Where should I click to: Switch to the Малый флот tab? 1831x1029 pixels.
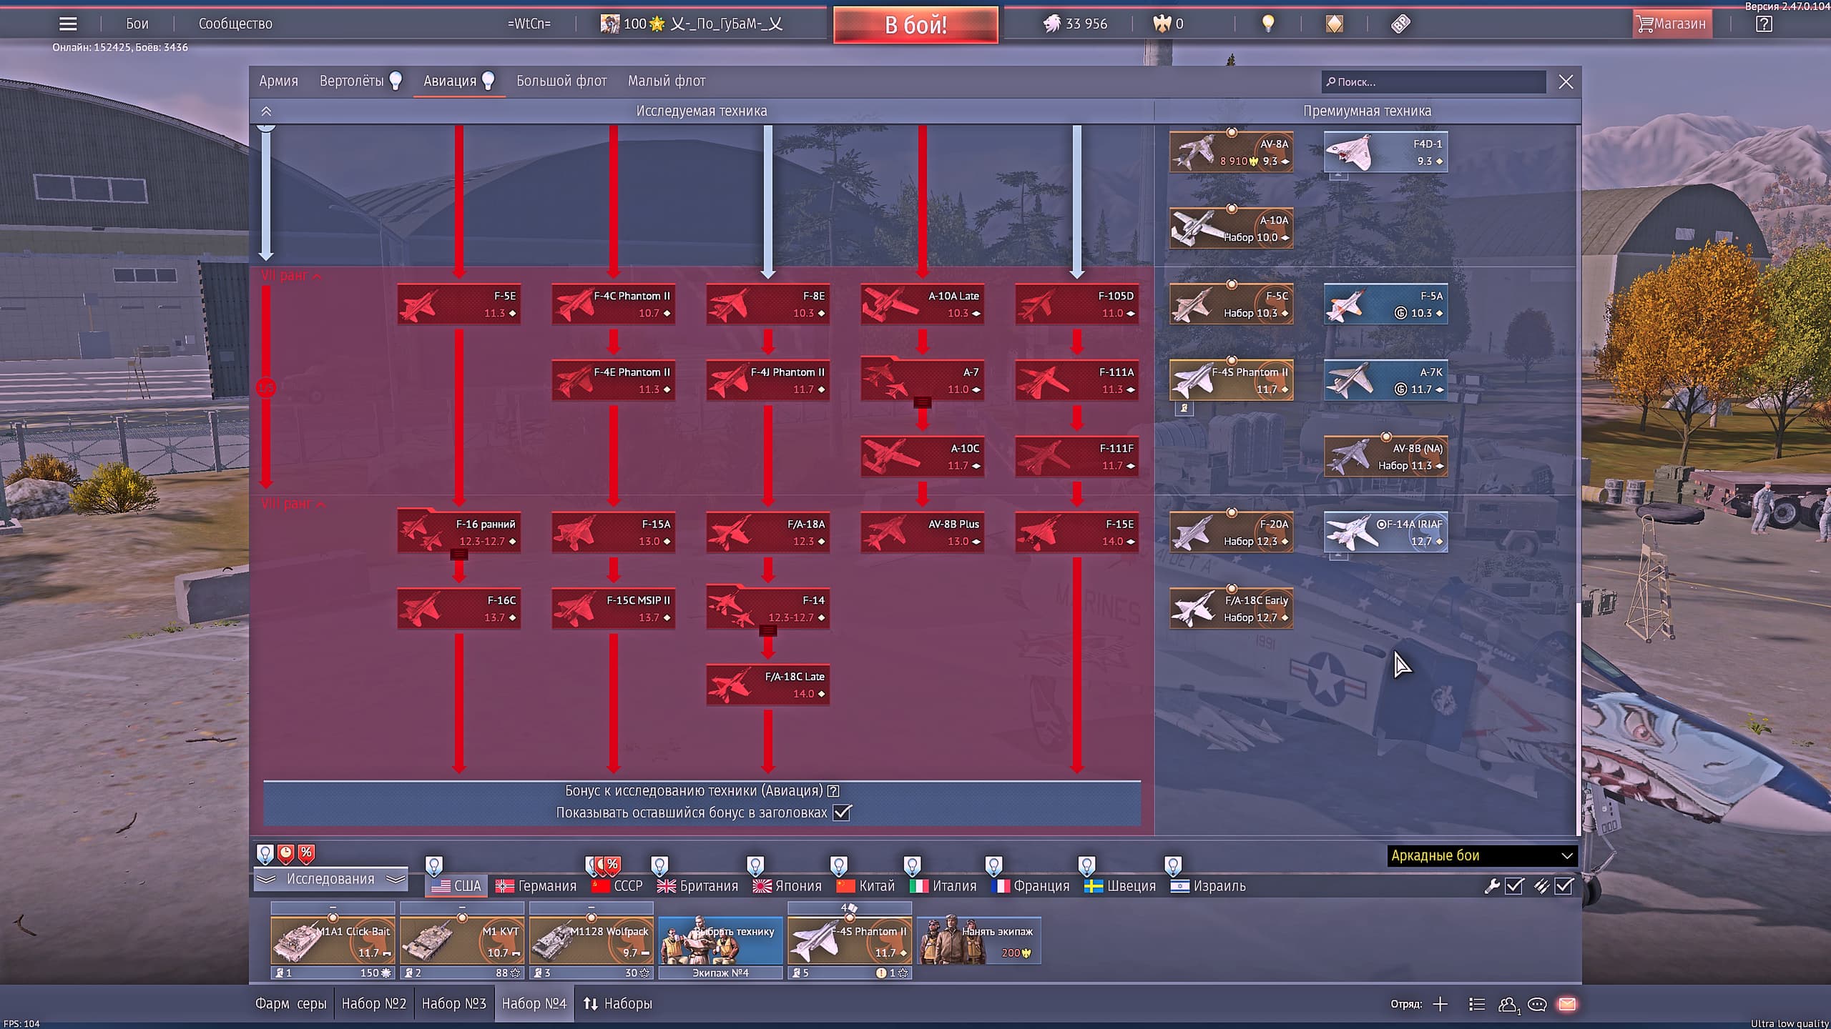[667, 81]
